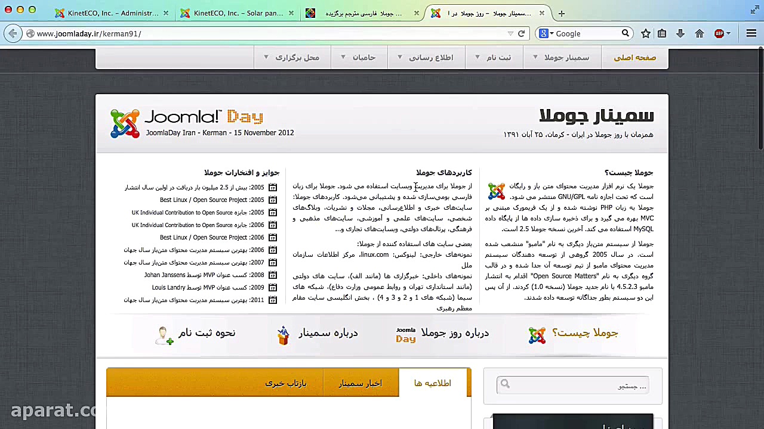Go to صفحه اصلی from the navigation bar
764x429 pixels.
click(x=634, y=57)
